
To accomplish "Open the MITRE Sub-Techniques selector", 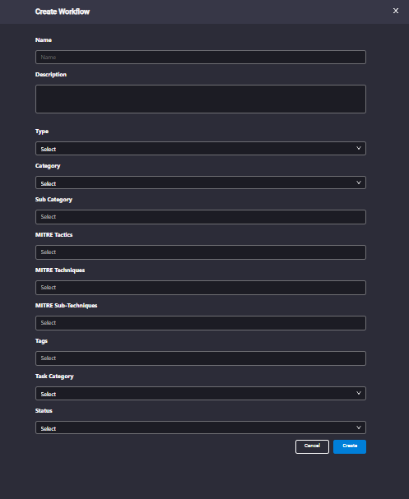I will 201,323.
